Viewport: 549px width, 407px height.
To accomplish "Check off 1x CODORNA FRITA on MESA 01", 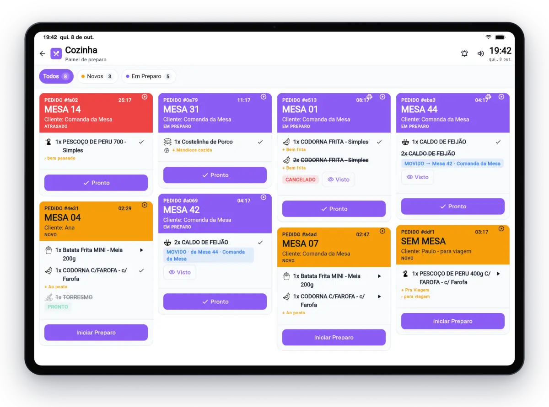I will point(379,142).
